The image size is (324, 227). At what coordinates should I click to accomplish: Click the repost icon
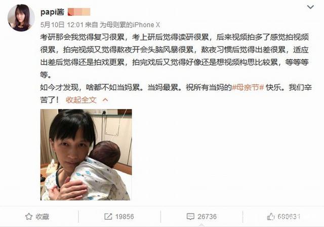(108, 216)
